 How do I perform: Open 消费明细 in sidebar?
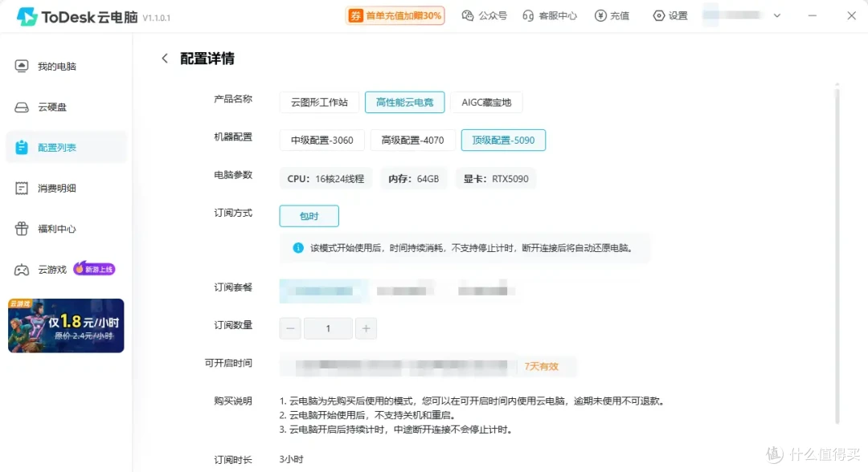[66, 188]
